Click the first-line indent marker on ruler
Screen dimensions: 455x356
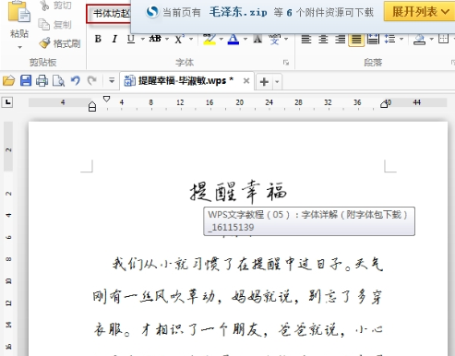(106, 99)
